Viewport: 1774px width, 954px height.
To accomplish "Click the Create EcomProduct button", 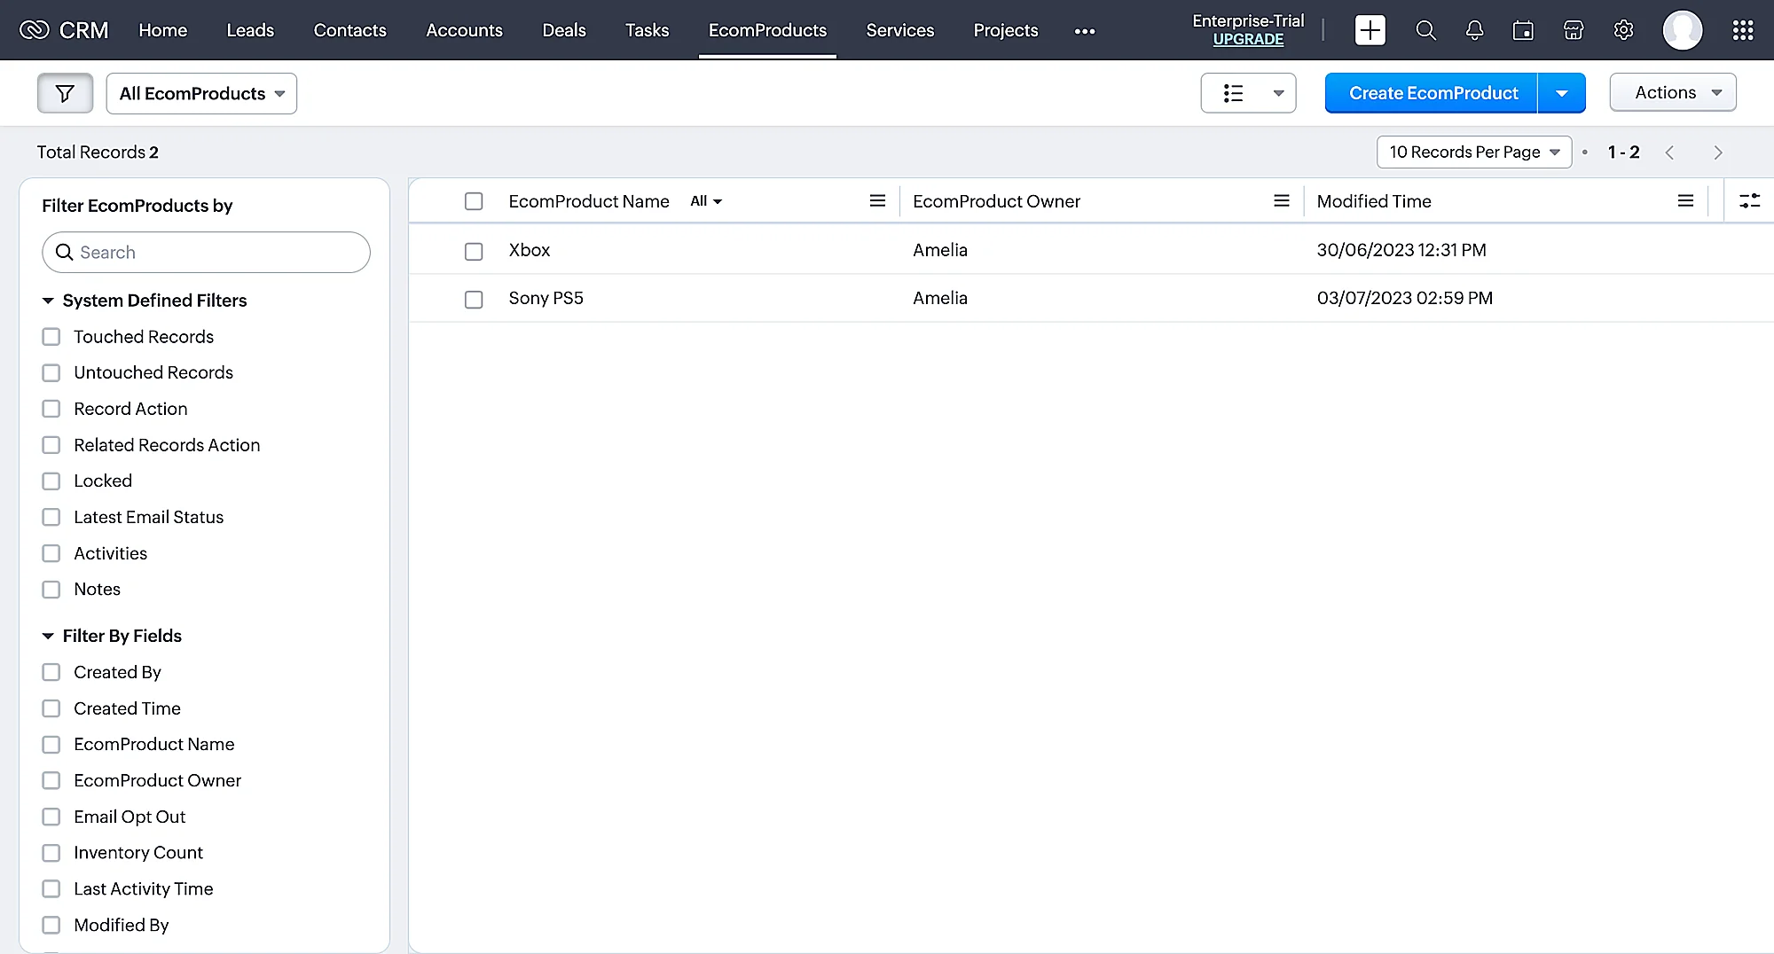I will click(1432, 93).
